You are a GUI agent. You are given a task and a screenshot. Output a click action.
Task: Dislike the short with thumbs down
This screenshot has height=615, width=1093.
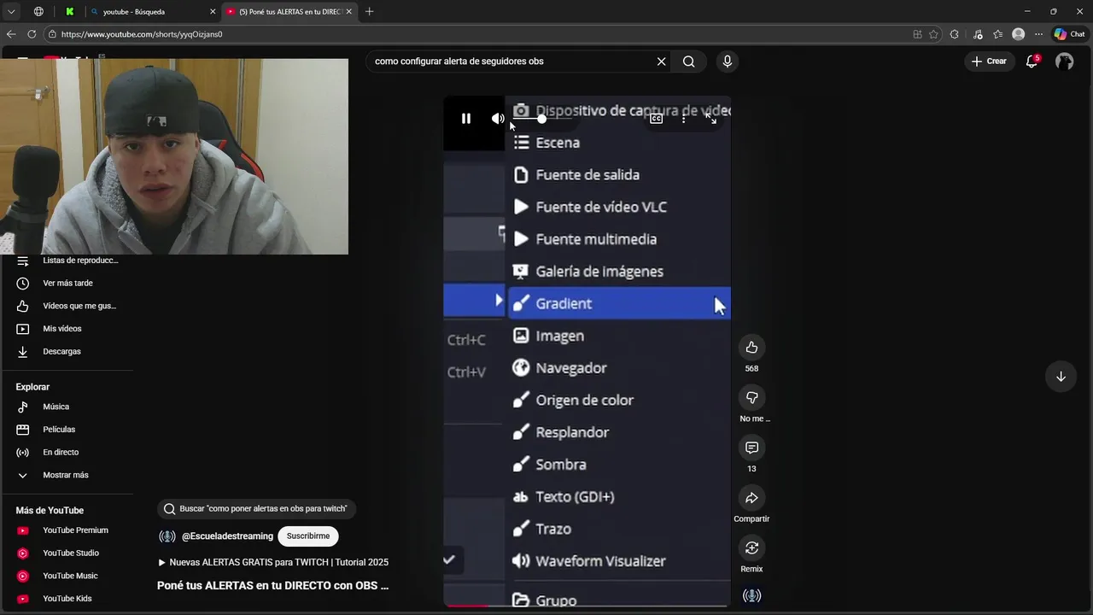(x=751, y=397)
